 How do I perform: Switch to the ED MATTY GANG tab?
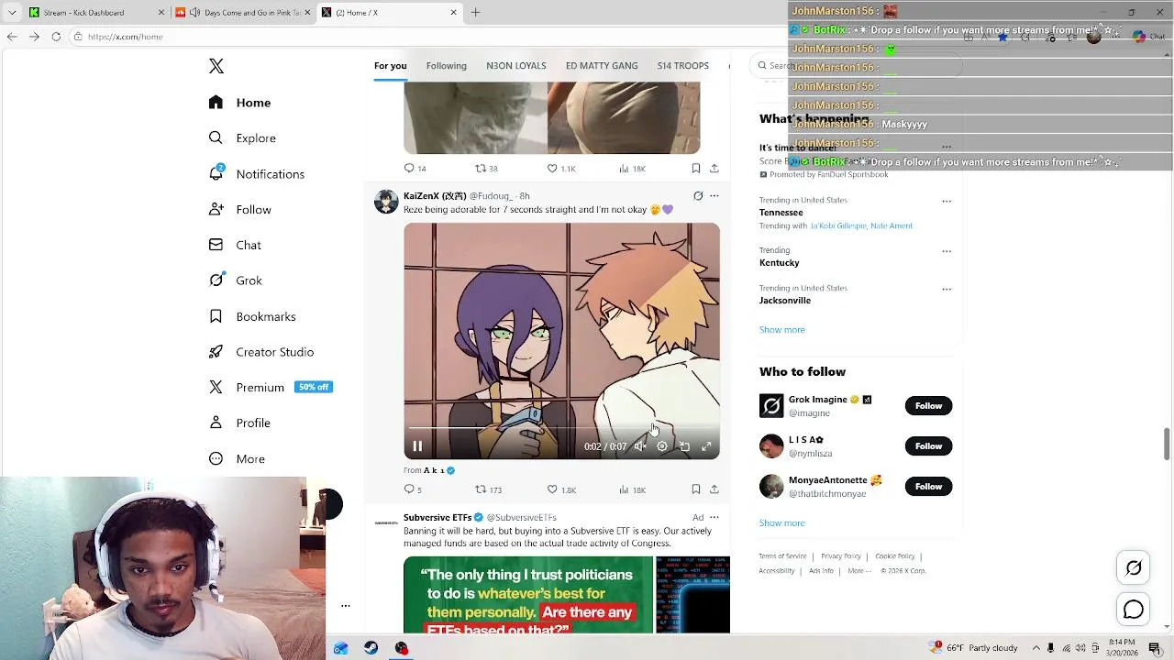click(602, 66)
